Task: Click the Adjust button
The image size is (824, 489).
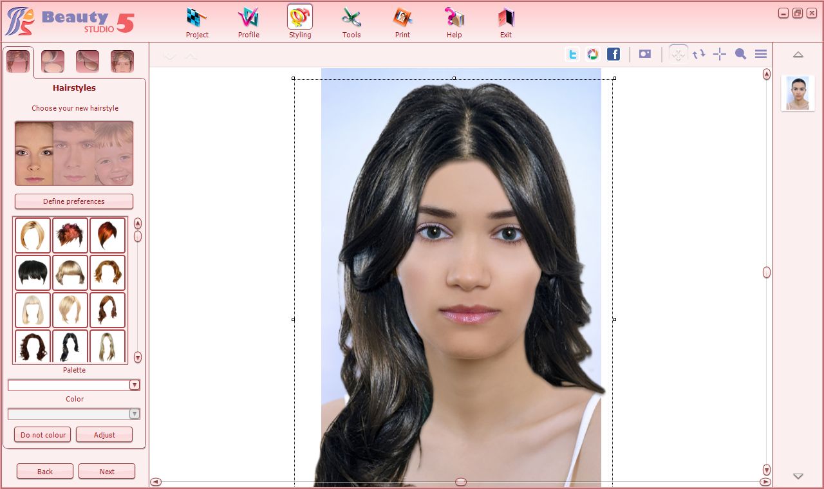Action: 104,435
